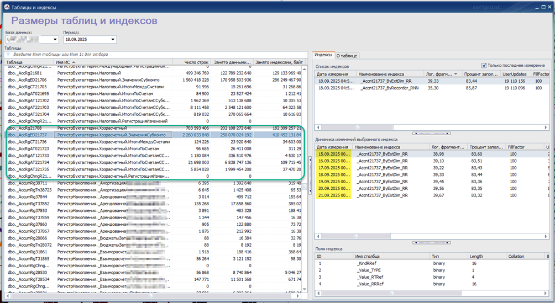Select the Индексы tab
The height and width of the screenshot is (303, 555).
pos(323,55)
